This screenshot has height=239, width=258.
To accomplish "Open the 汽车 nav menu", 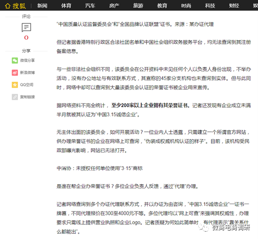I will 90,6.
